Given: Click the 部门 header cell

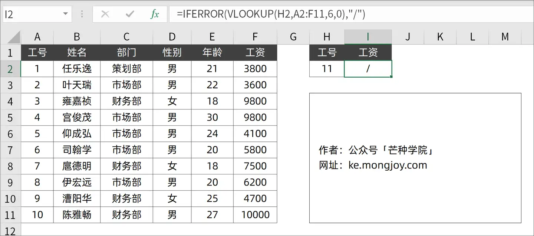Looking at the screenshot, I should (x=126, y=53).
